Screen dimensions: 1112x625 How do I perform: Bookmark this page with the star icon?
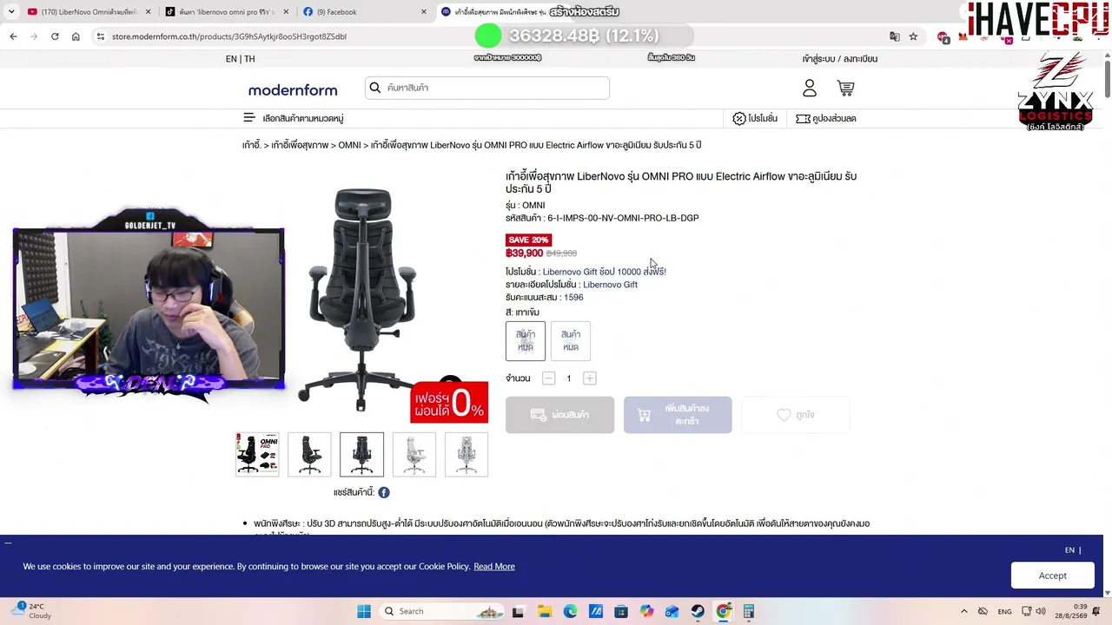[913, 36]
